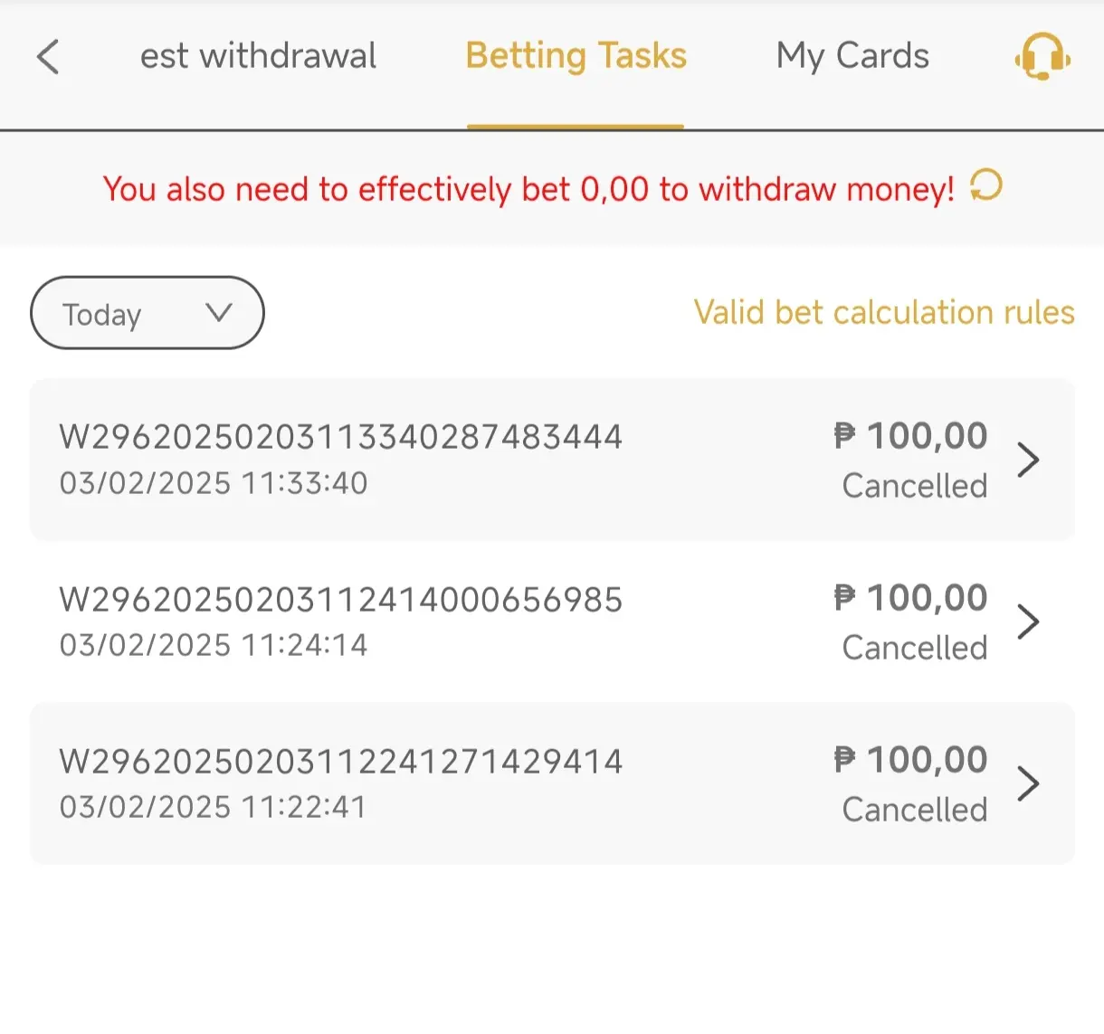The image size is (1104, 1034).
Task: Open record W29620250203112414000656985
Action: 552,621
